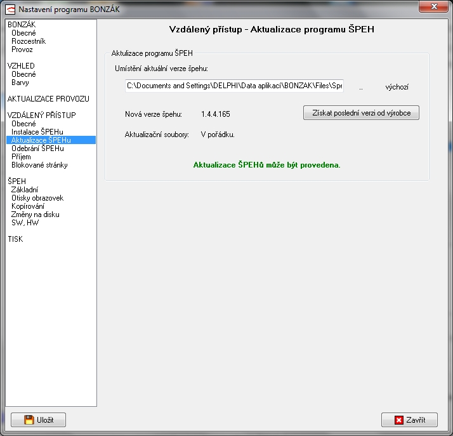Open Obecné under BONZÁK

[x=23, y=33]
